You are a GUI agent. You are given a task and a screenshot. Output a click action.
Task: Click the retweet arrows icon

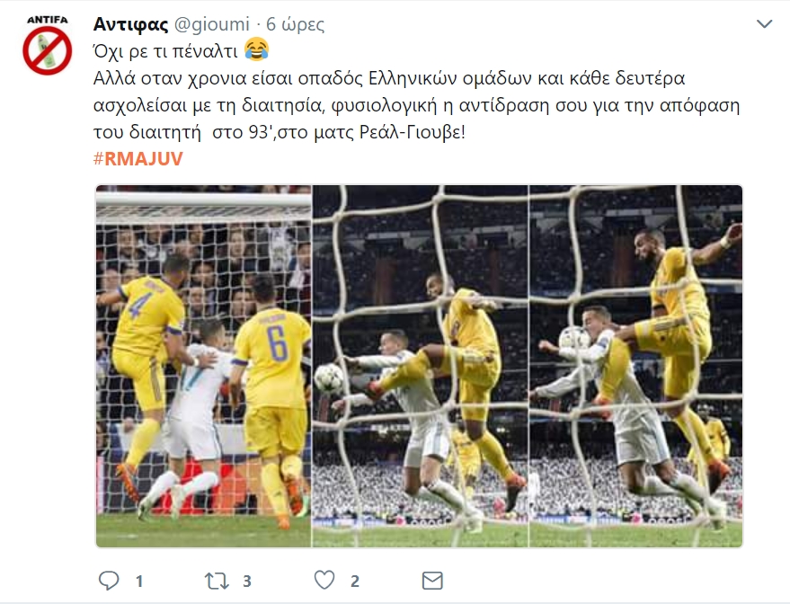217,582
